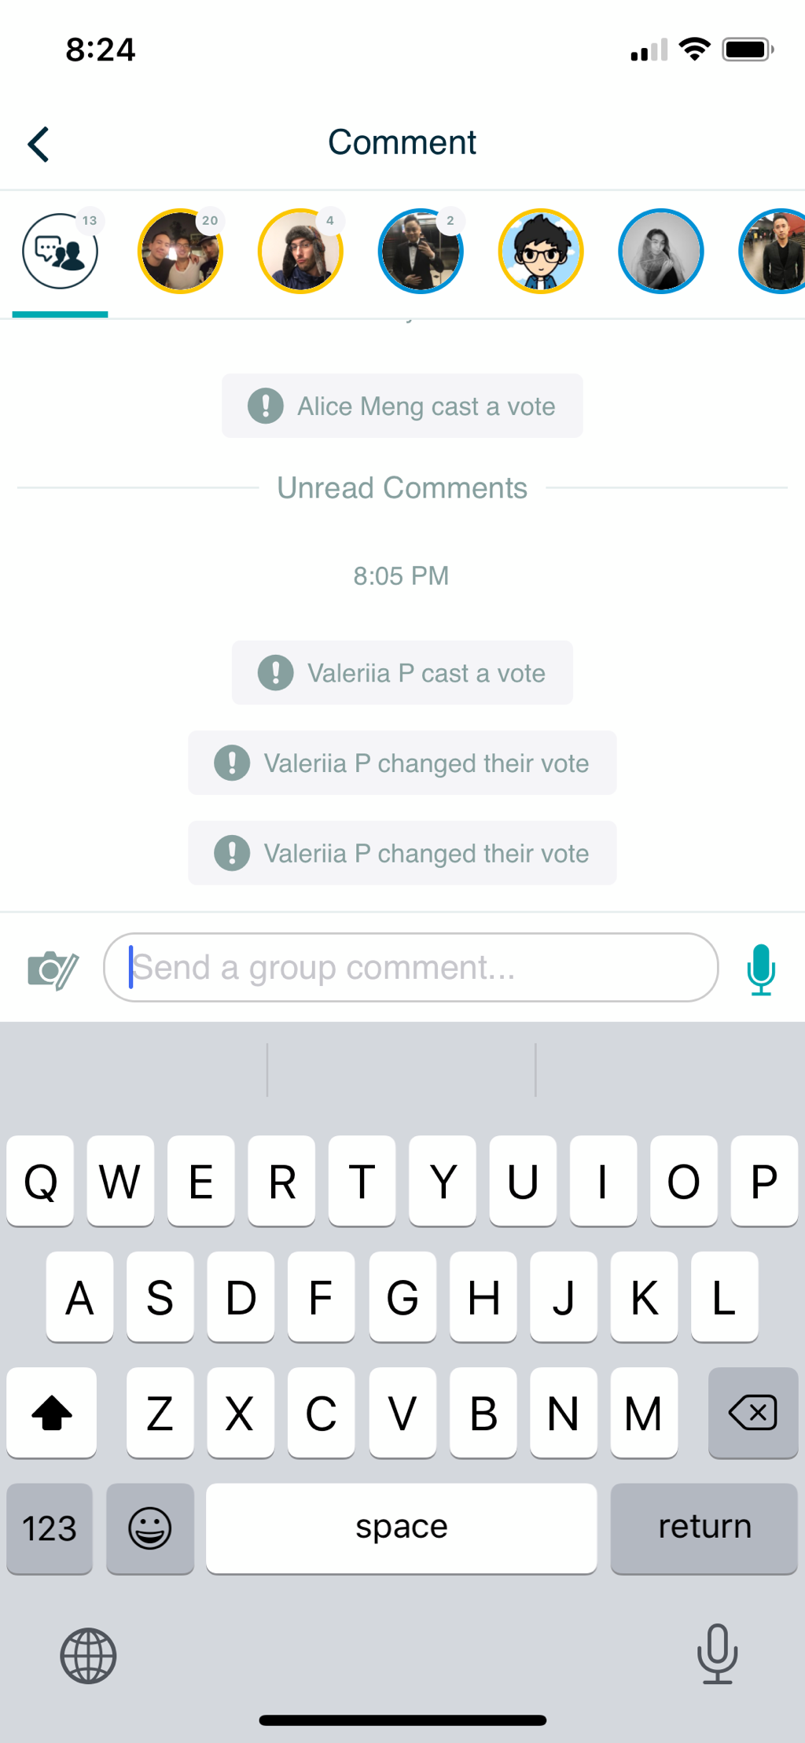The height and width of the screenshot is (1743, 805).
Task: Tap the teal microphone voice icon
Action: click(760, 969)
